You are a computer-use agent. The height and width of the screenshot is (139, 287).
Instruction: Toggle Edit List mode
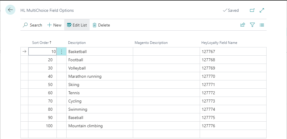77,25
